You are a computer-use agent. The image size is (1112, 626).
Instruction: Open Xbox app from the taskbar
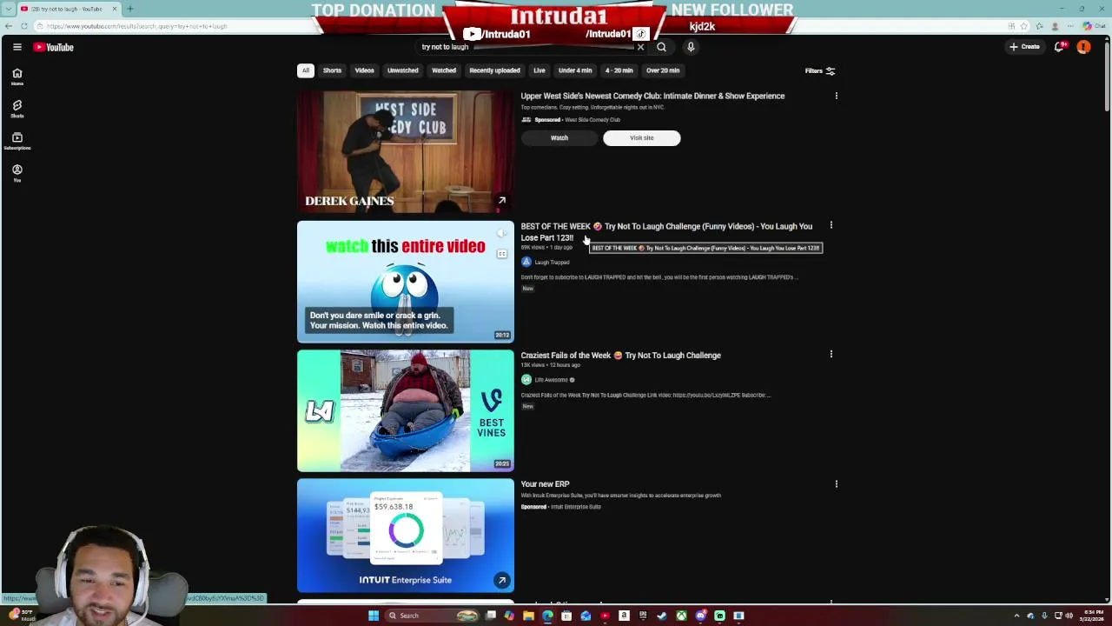click(x=681, y=616)
